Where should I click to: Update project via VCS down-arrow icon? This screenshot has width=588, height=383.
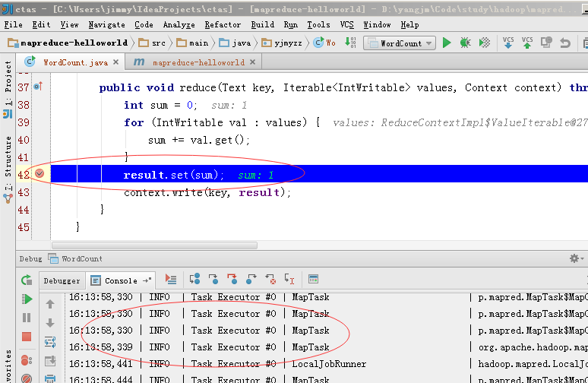pyautogui.click(x=508, y=43)
